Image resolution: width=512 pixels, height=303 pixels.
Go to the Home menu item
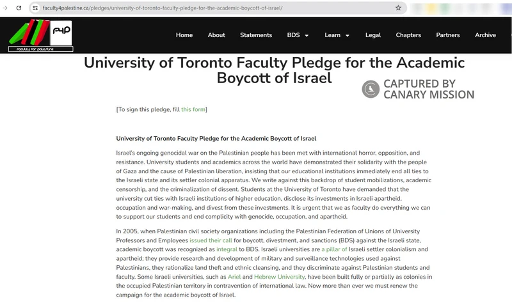pyautogui.click(x=184, y=35)
